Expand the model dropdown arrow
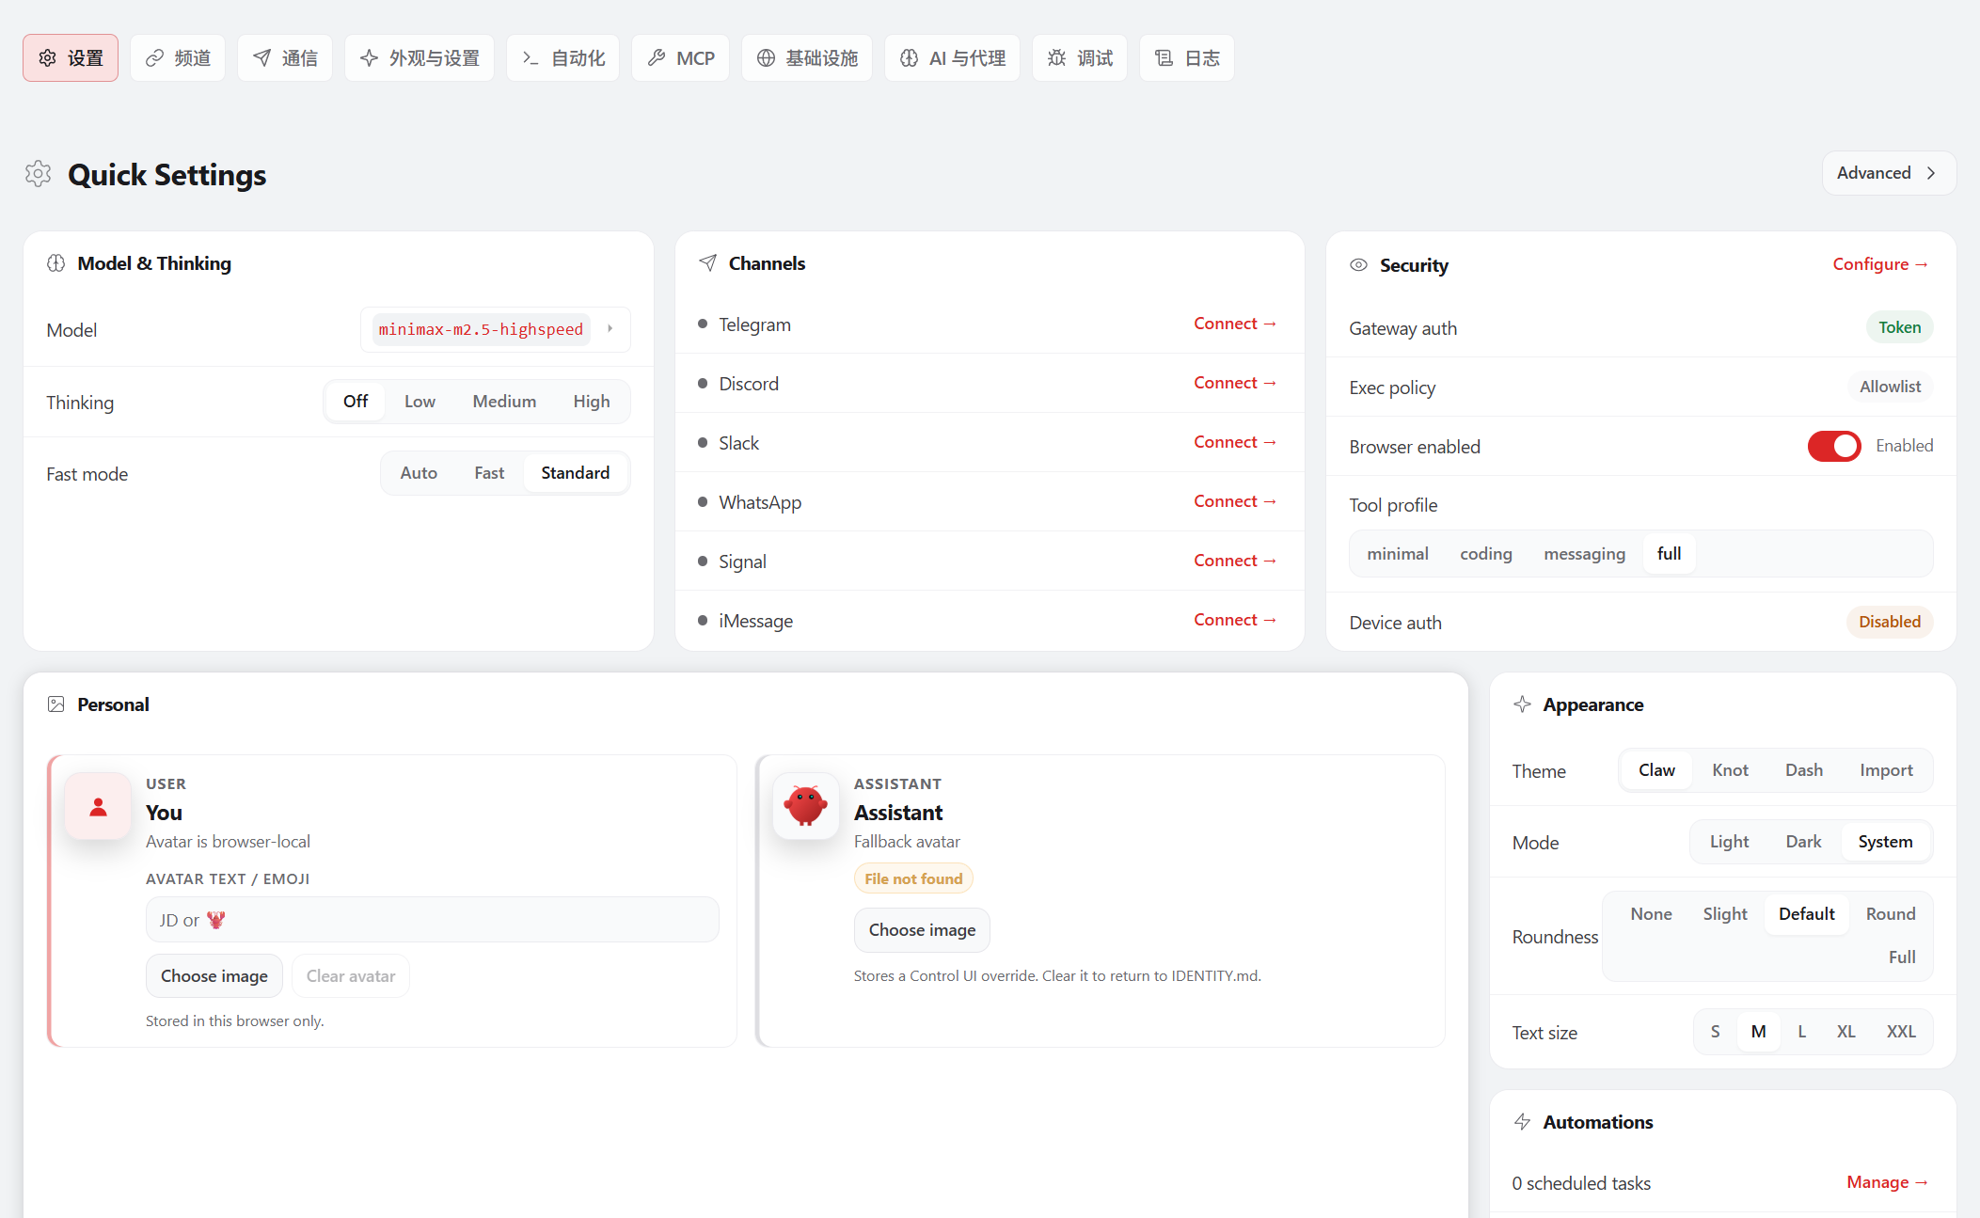The height and width of the screenshot is (1218, 1980). [610, 329]
